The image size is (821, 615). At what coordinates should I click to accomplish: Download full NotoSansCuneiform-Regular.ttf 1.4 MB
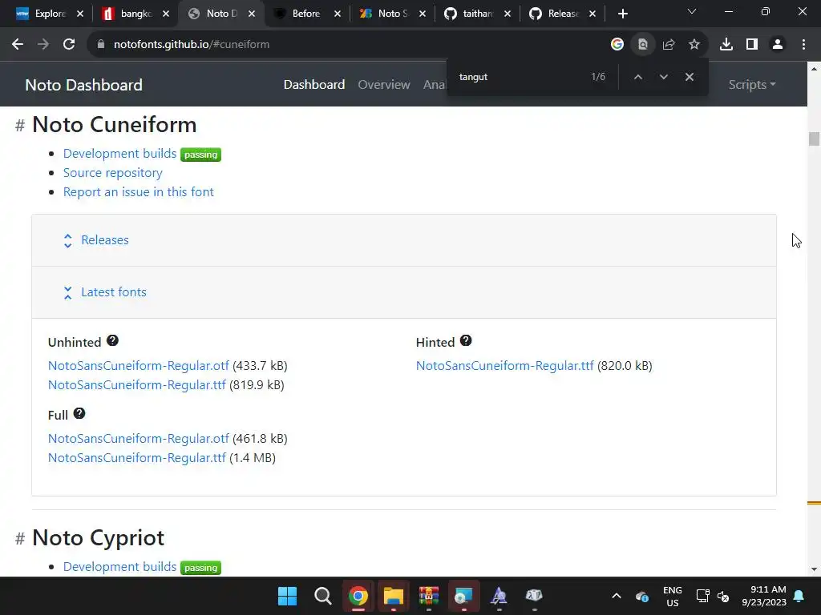click(x=136, y=457)
